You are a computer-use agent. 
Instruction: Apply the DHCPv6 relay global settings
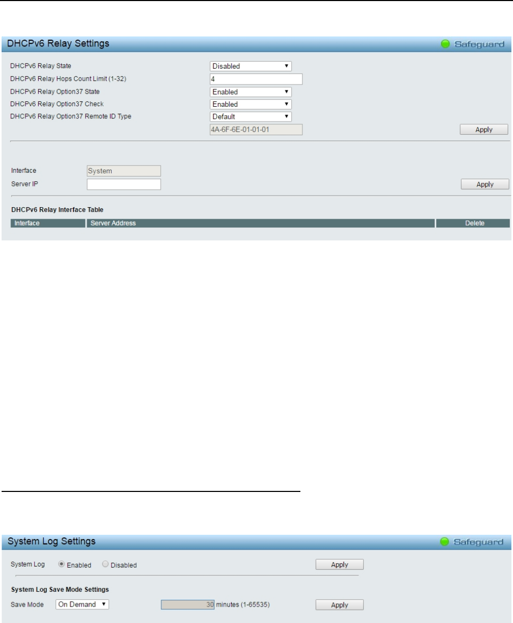(x=484, y=129)
